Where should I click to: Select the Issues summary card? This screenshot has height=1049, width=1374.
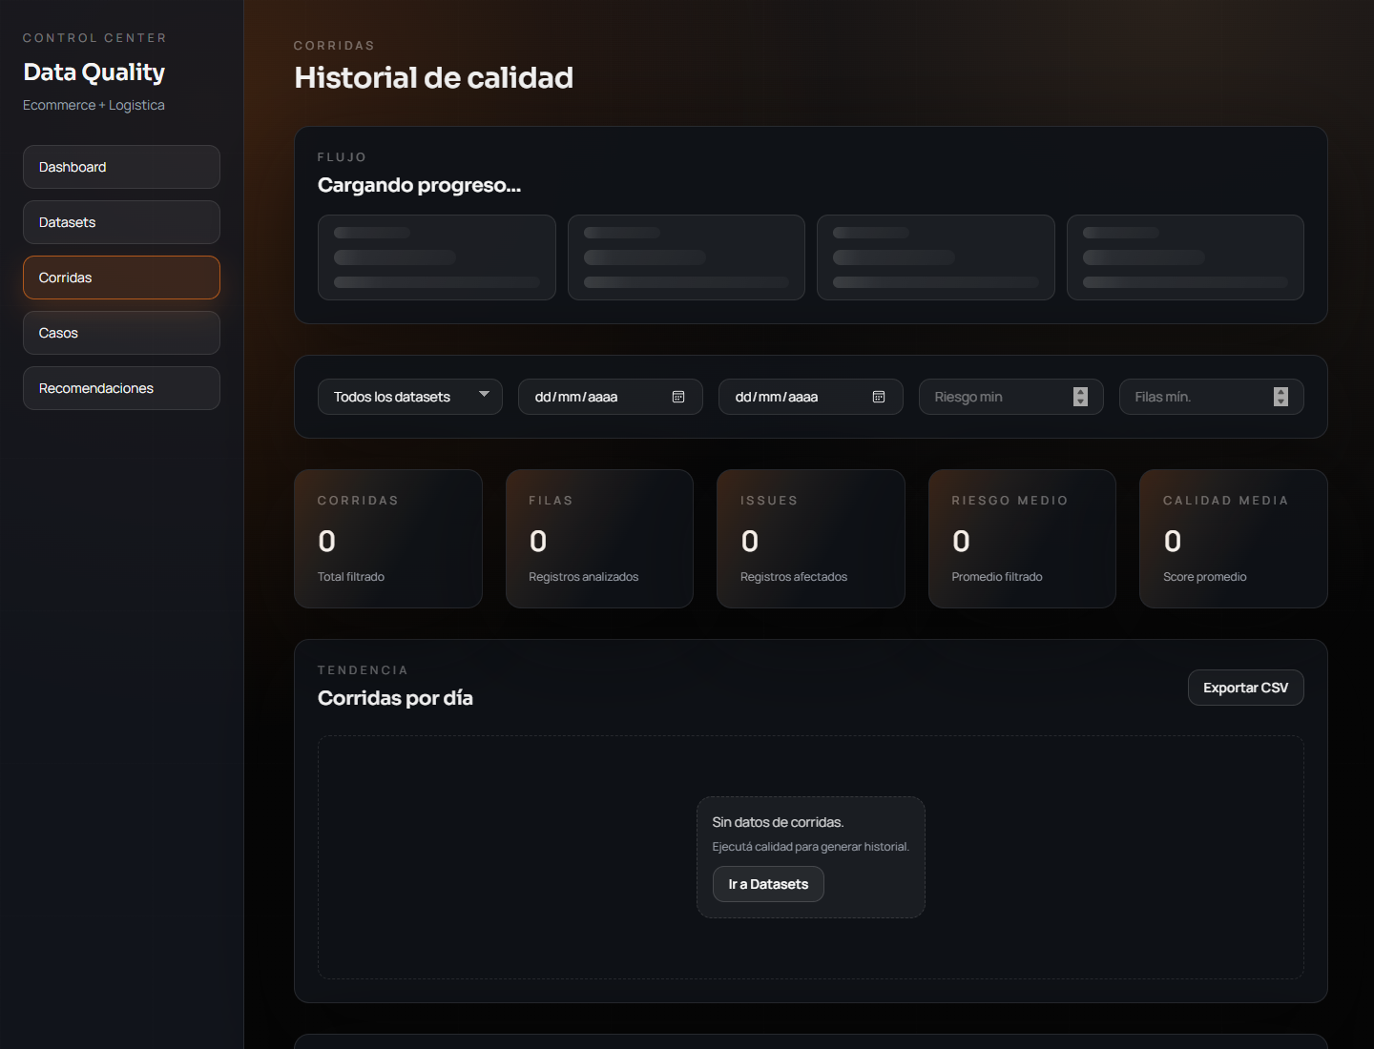tap(810, 539)
